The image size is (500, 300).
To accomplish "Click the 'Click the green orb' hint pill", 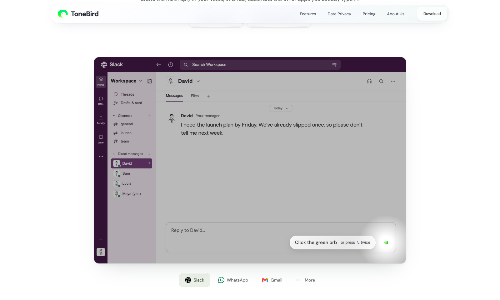I will (332, 242).
